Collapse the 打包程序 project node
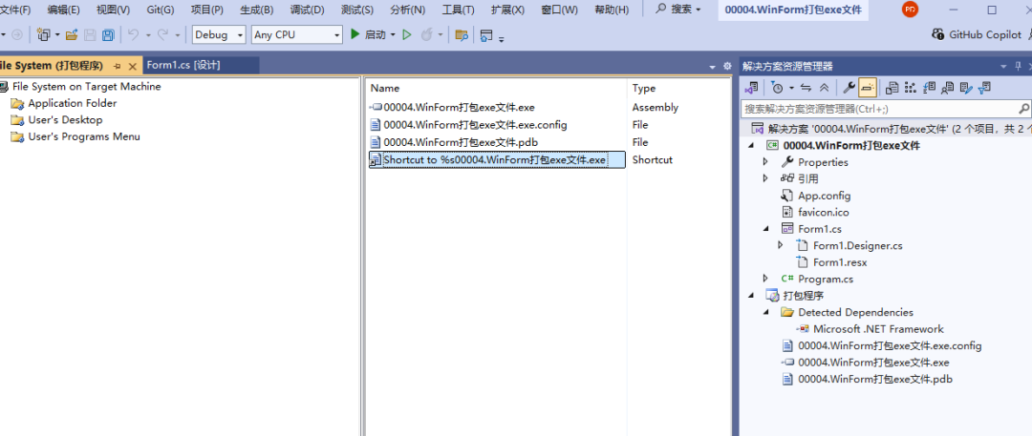This screenshot has width=1032, height=436. 751,295
